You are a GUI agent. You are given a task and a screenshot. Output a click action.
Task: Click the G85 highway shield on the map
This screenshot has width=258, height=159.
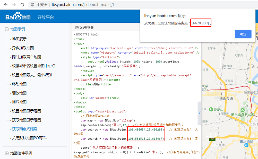pyautogui.click(x=212, y=139)
